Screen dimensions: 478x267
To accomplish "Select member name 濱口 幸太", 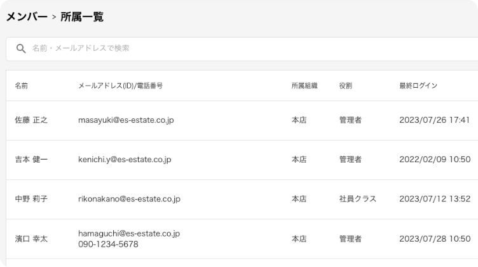I will [31, 238].
